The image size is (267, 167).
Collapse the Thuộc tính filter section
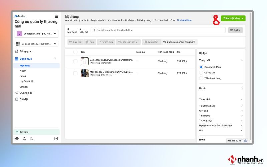[x=241, y=99]
